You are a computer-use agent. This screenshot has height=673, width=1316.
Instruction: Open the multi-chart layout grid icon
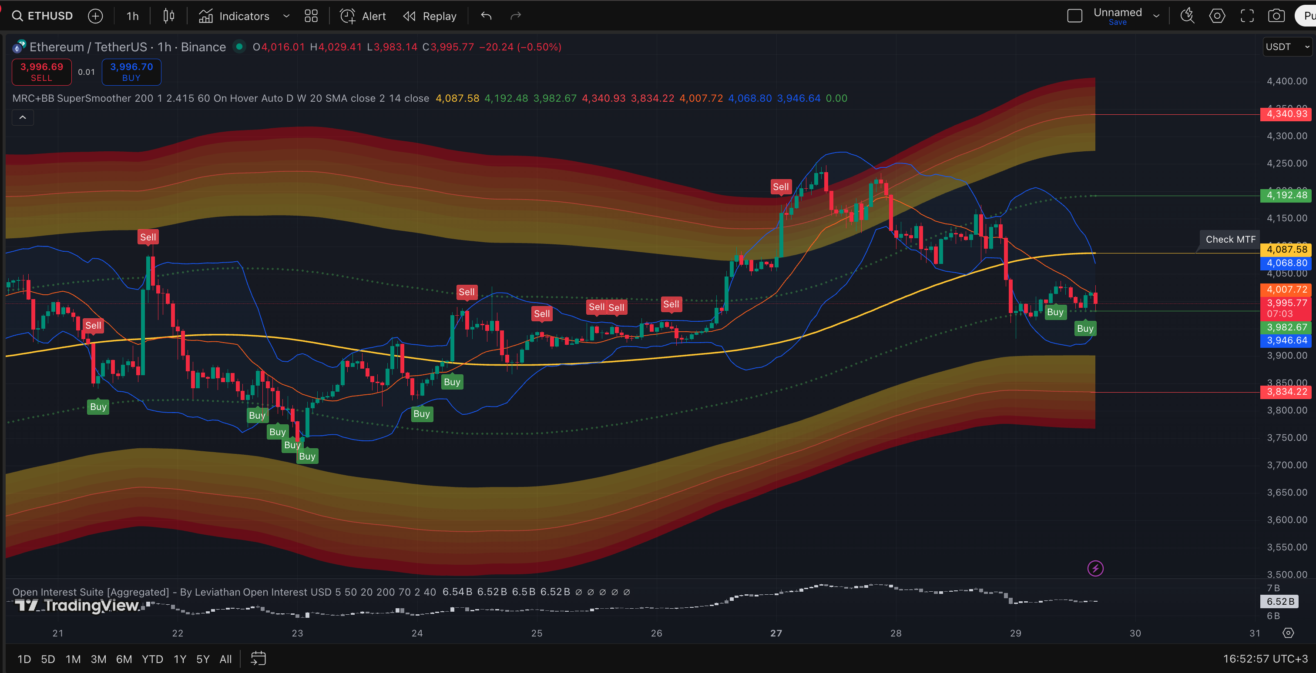tap(311, 16)
